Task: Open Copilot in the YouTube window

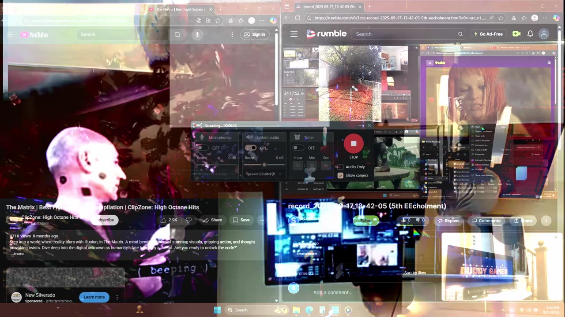Action: (273, 21)
